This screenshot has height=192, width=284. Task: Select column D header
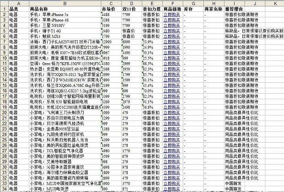pyautogui.click(x=131, y=4)
